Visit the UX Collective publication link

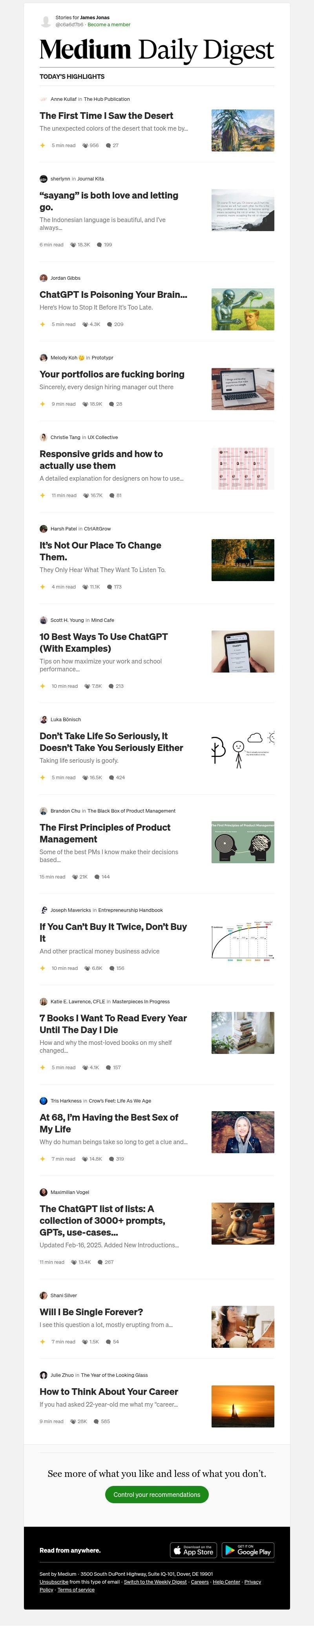pos(102,437)
